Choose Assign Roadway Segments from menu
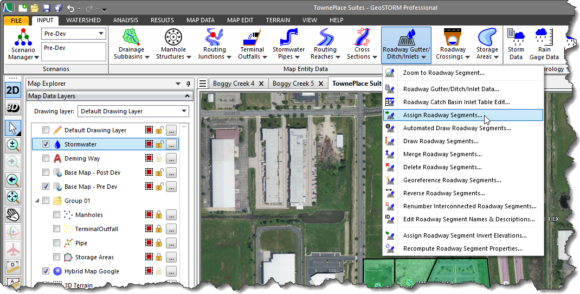Image resolution: width=580 pixels, height=294 pixels. pyautogui.click(x=442, y=115)
